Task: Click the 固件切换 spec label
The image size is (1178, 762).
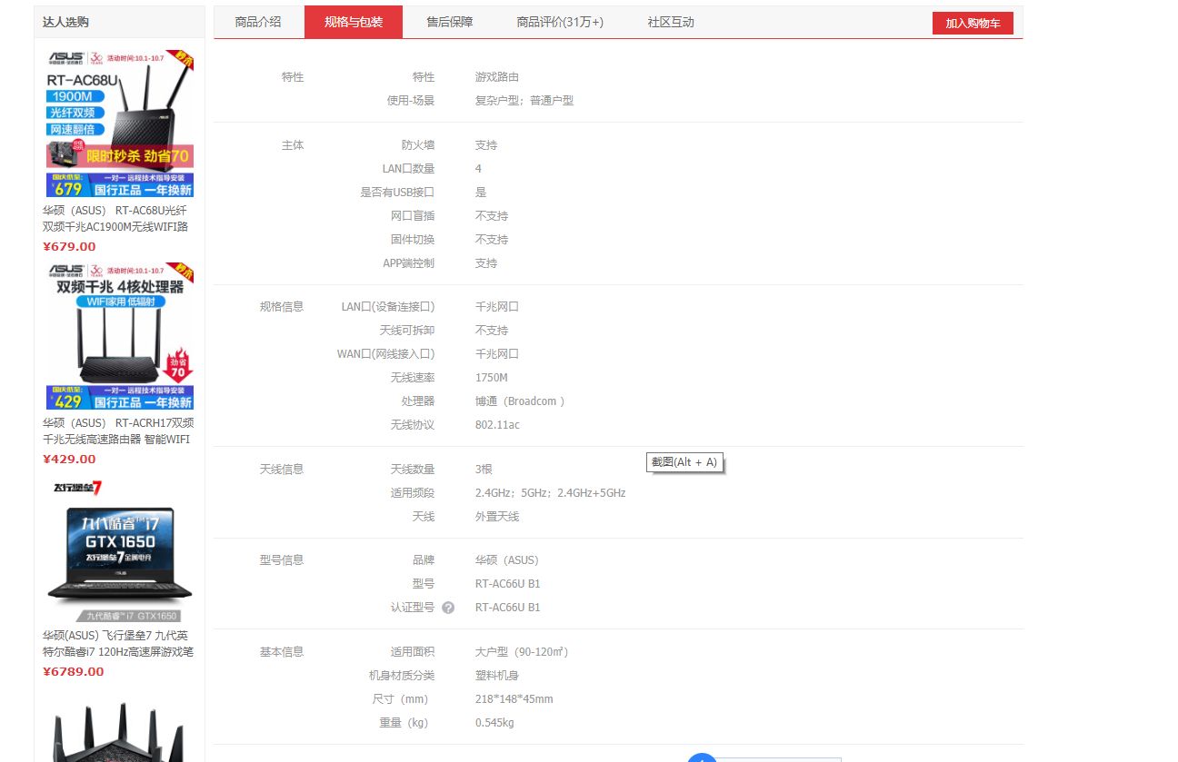Action: pos(413,240)
